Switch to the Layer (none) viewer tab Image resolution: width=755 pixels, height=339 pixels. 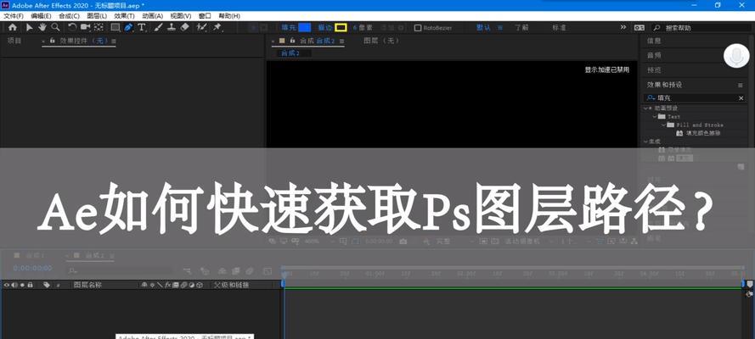[381, 41]
